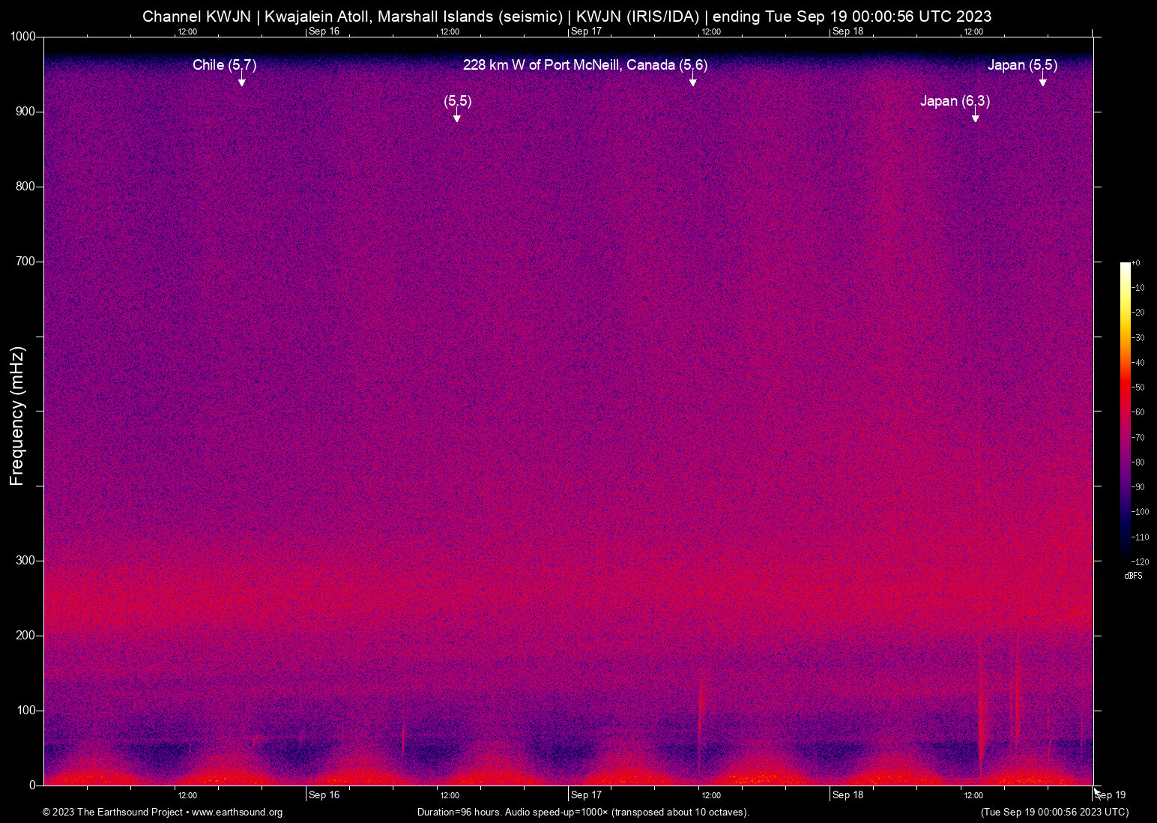Click the dBFS color scale bar

click(x=1125, y=411)
